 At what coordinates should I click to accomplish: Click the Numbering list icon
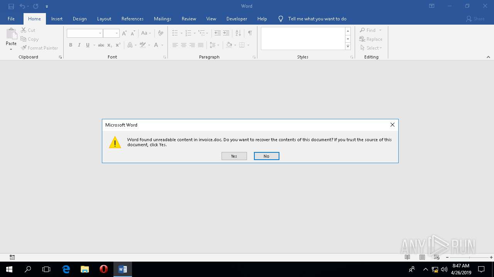pyautogui.click(x=188, y=33)
